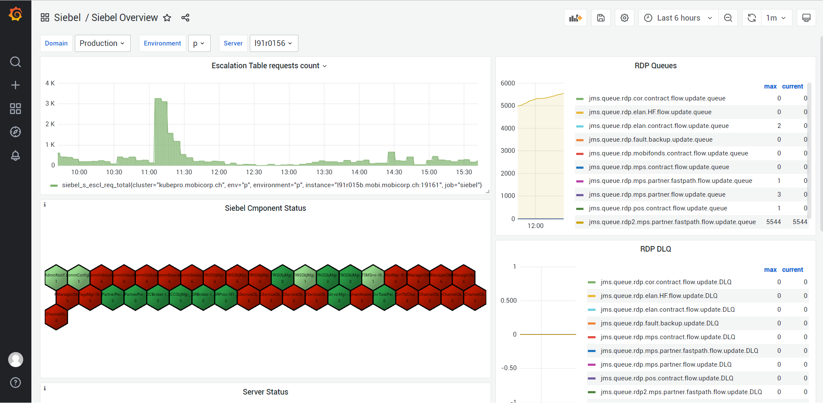Toggle siebel_s_escl_req_total legend series

pos(272,185)
